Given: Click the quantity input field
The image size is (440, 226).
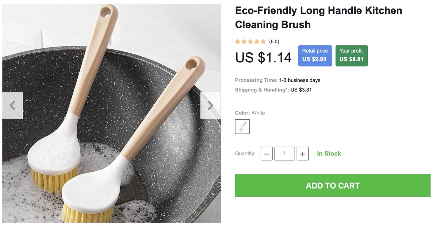Looking at the screenshot, I should 284,153.
